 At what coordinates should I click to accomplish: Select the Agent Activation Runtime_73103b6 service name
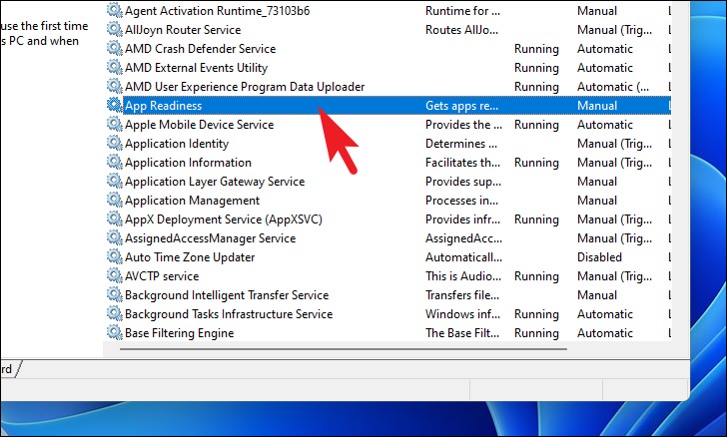(218, 11)
